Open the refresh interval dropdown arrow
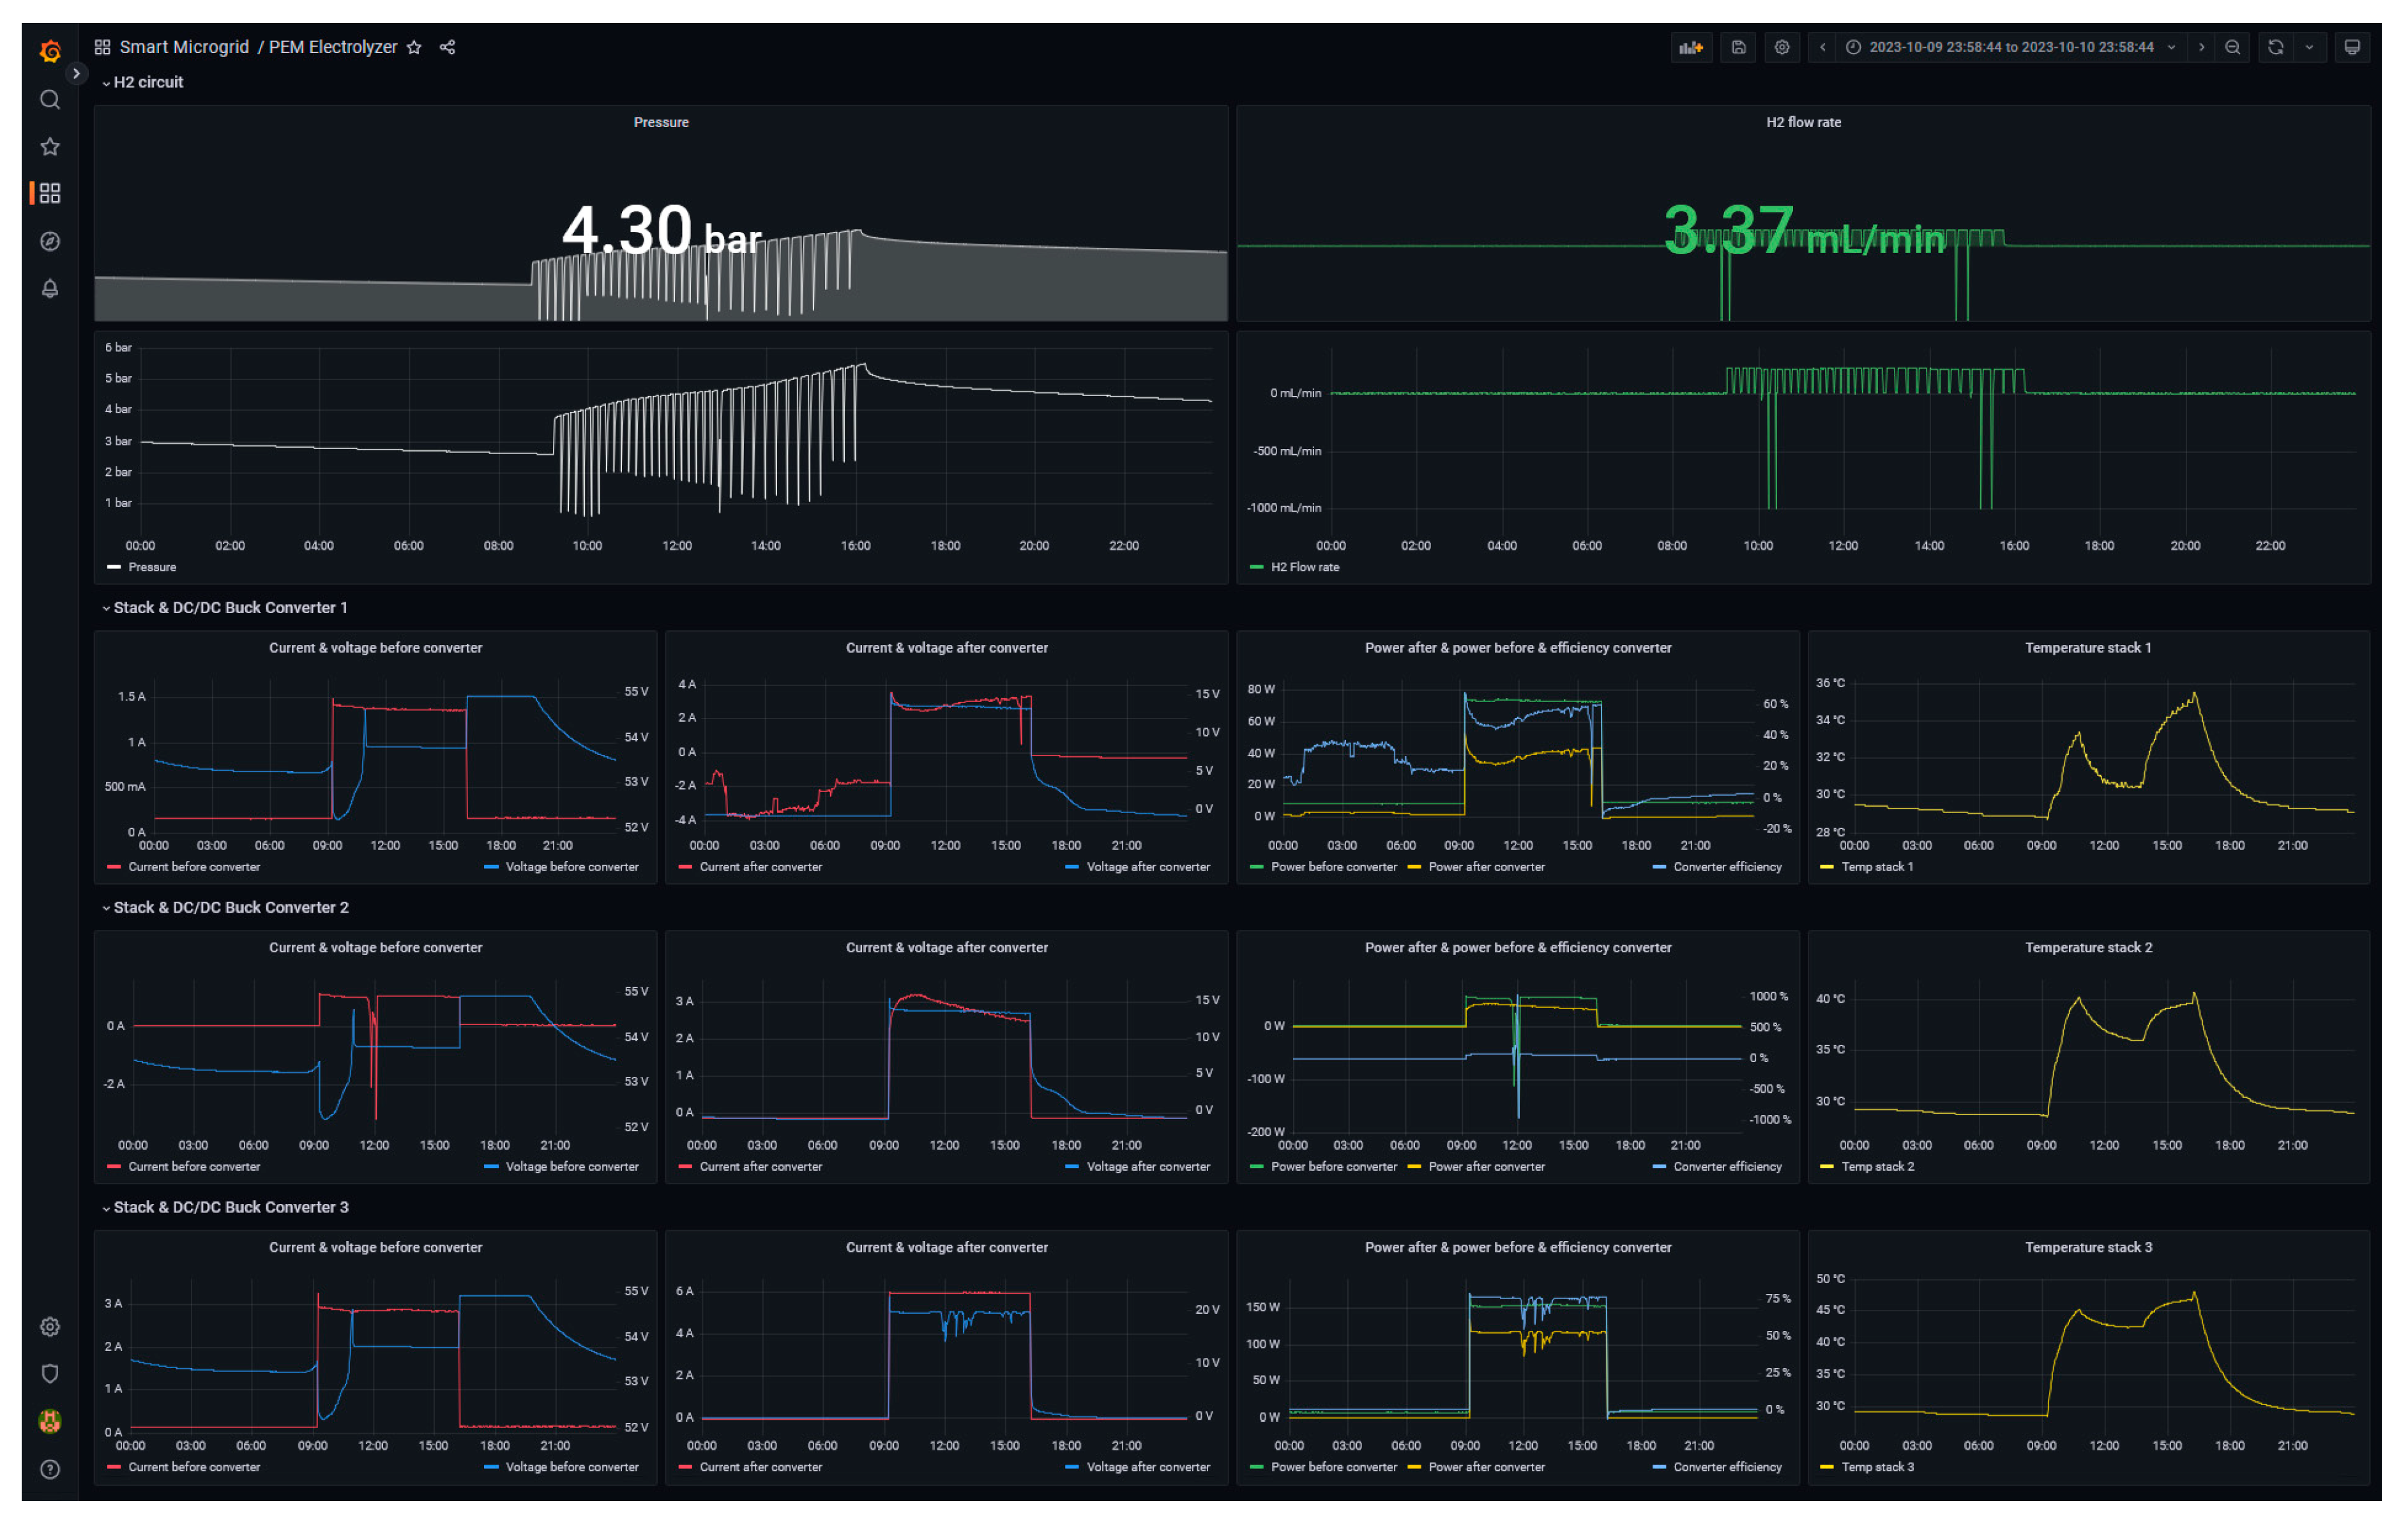 (2309, 47)
